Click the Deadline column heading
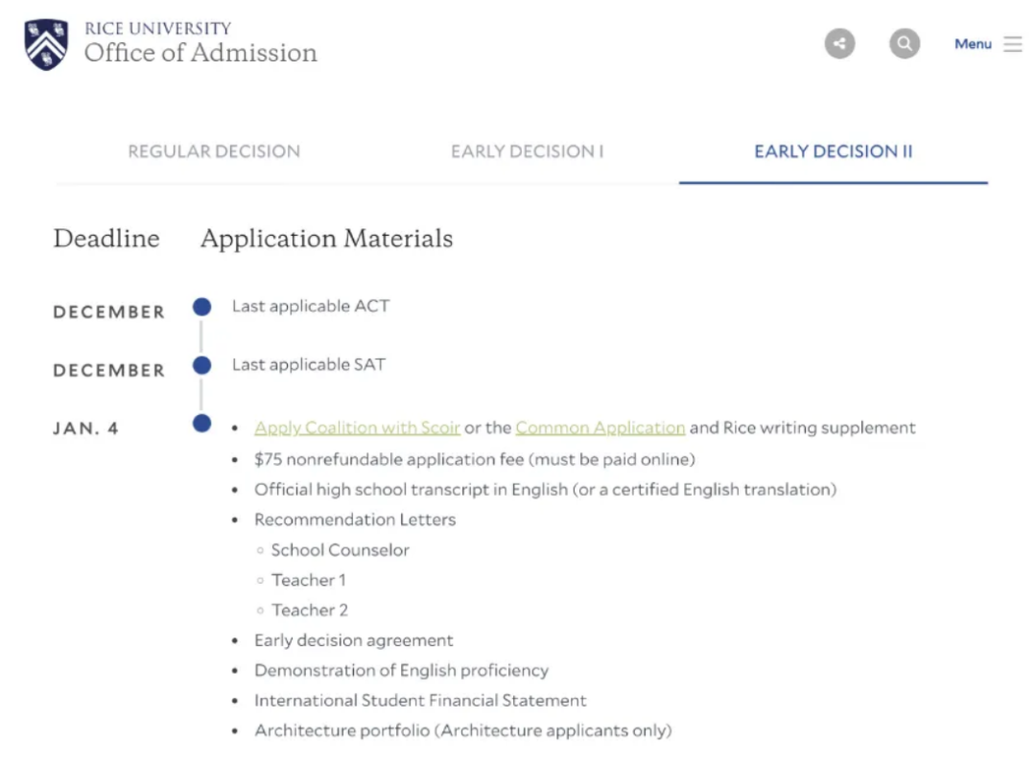This screenshot has height=764, width=1036. 106,239
